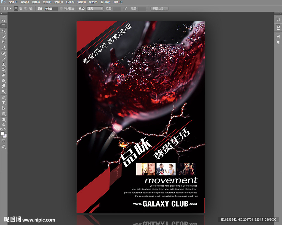Choose Add to selection mode
282x225 pixels.
click(21, 9)
